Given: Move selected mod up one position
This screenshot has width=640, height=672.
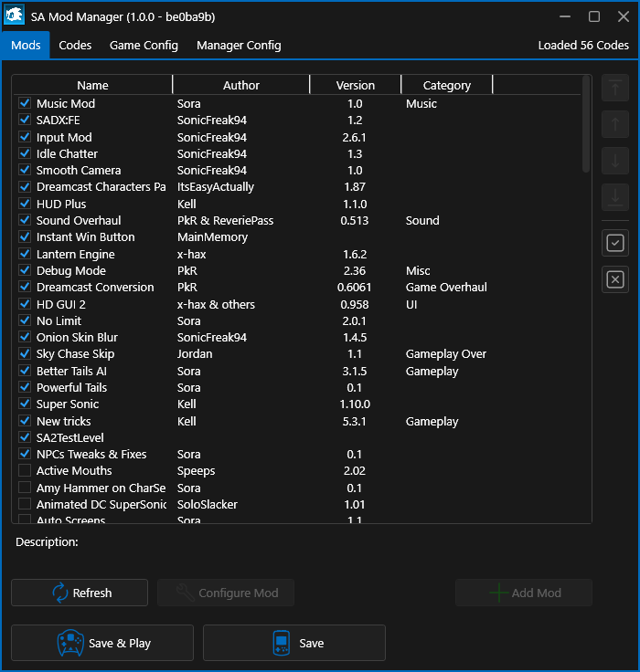Looking at the screenshot, I should coord(615,125).
